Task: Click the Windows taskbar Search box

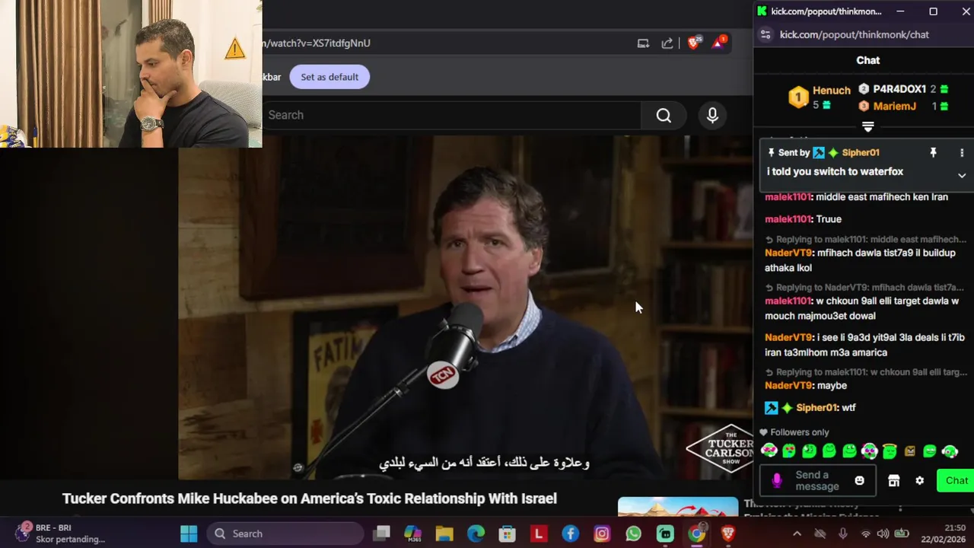Action: 285,534
